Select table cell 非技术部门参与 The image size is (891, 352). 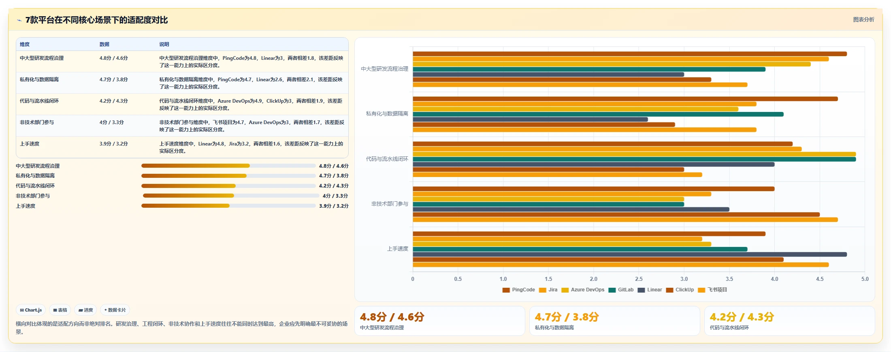click(37, 122)
